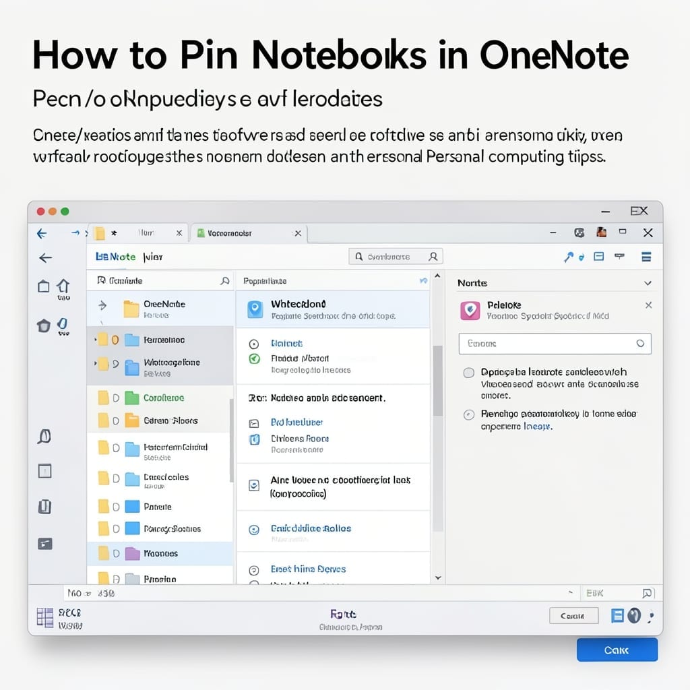Click the pin icon in the top toolbar
Image resolution: width=690 pixels, height=690 pixels.
pos(569,257)
